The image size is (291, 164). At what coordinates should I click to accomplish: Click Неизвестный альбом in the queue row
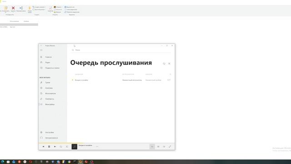click(153, 80)
